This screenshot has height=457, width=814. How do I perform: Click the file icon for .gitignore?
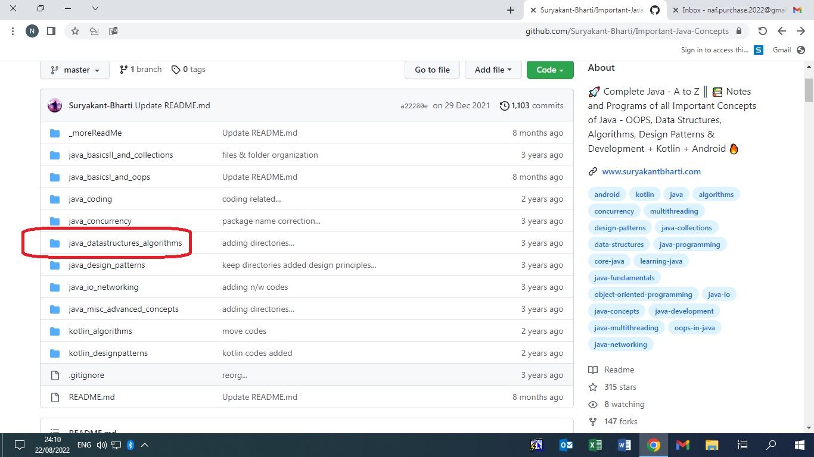54,375
